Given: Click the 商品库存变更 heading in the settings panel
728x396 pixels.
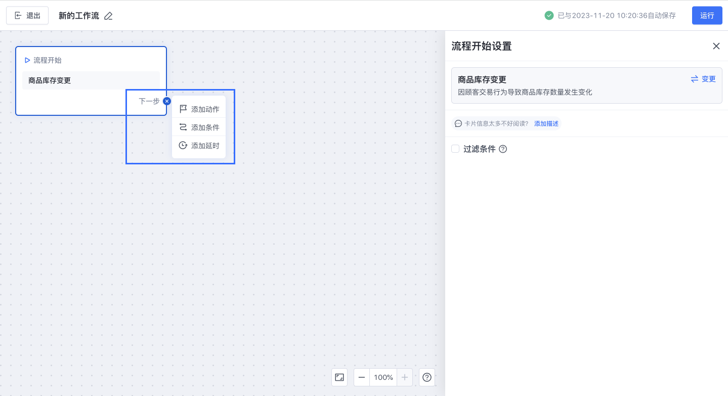Looking at the screenshot, I should click(482, 79).
